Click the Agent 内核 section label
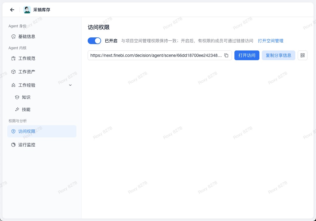This screenshot has height=221, width=316. tap(18, 48)
